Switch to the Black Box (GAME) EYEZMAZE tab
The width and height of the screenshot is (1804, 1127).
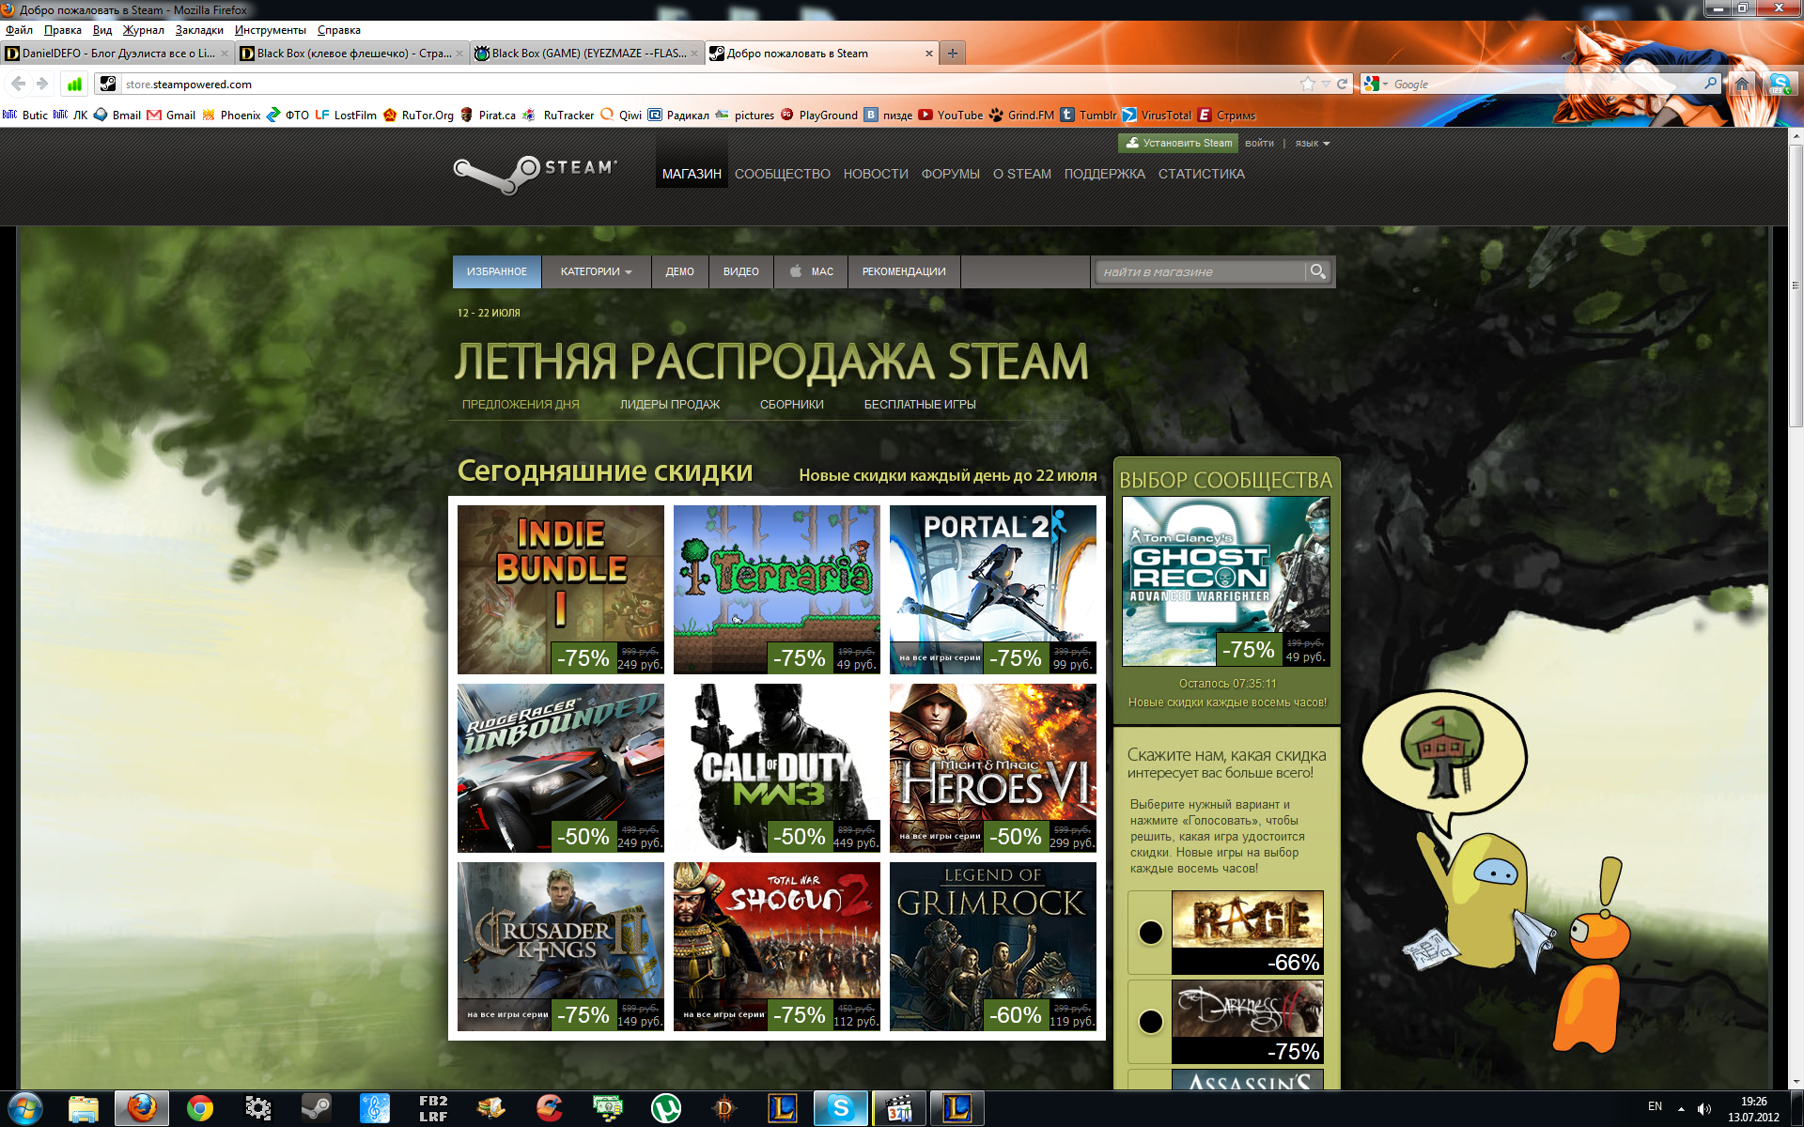(587, 54)
